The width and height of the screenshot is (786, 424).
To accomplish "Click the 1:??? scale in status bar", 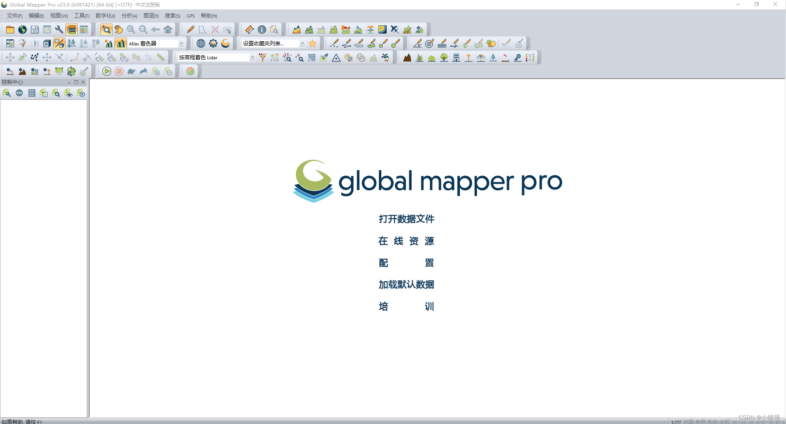I will [676, 422].
